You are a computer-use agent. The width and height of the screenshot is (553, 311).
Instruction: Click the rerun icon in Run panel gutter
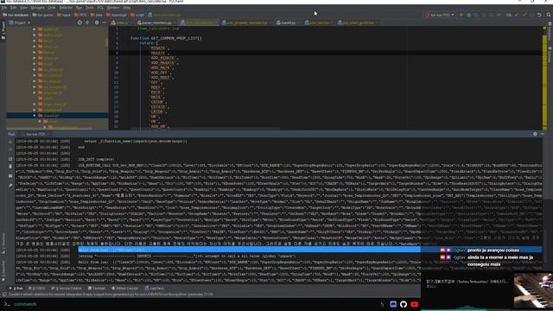coord(10,142)
